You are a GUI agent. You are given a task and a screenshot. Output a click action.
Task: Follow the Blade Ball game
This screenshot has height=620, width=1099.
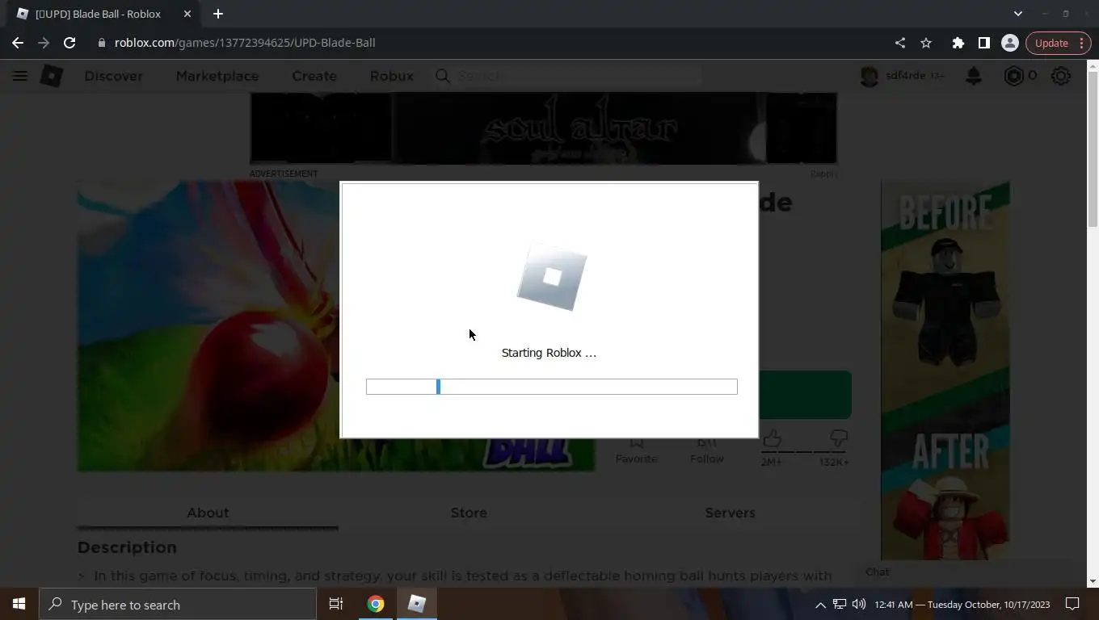707,449
